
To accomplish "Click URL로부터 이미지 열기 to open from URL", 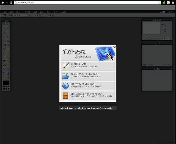I will 88,86.
